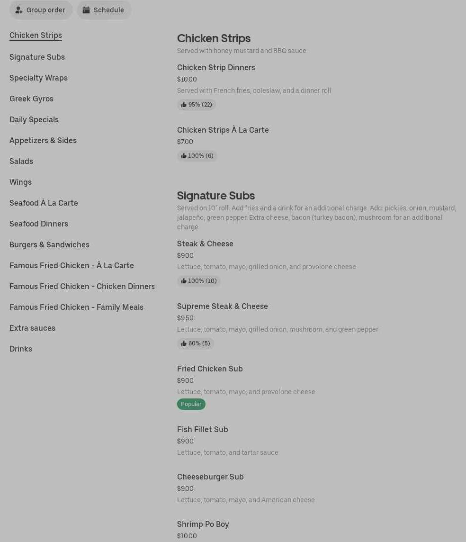Click Popular badge under Fried Chicken Sub
466x542 pixels.
pyautogui.click(x=191, y=404)
